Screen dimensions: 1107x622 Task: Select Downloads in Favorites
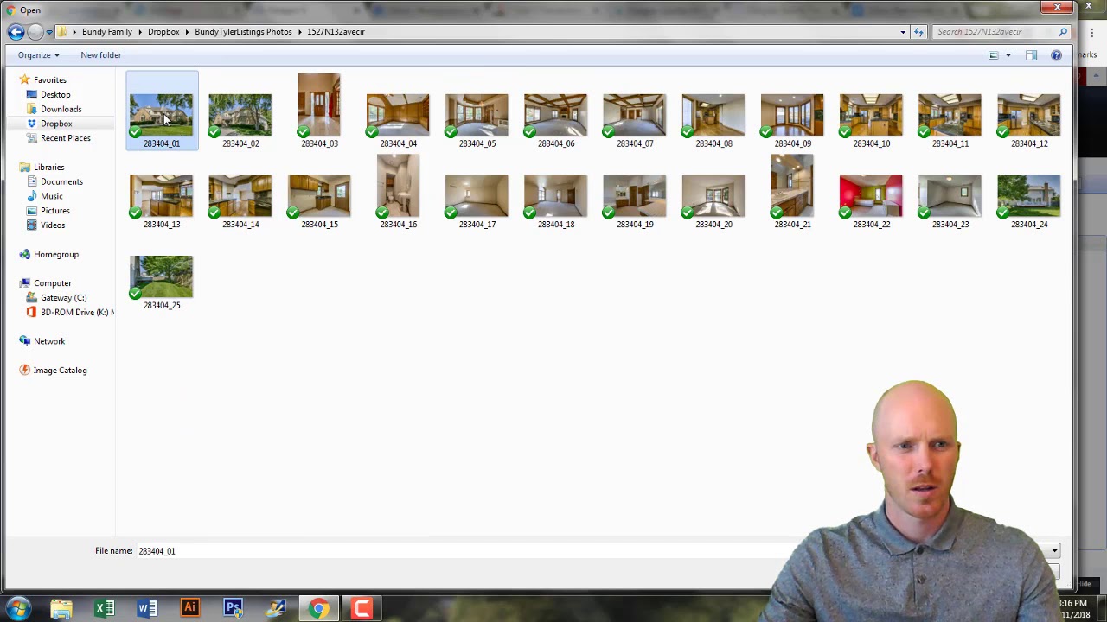click(61, 110)
